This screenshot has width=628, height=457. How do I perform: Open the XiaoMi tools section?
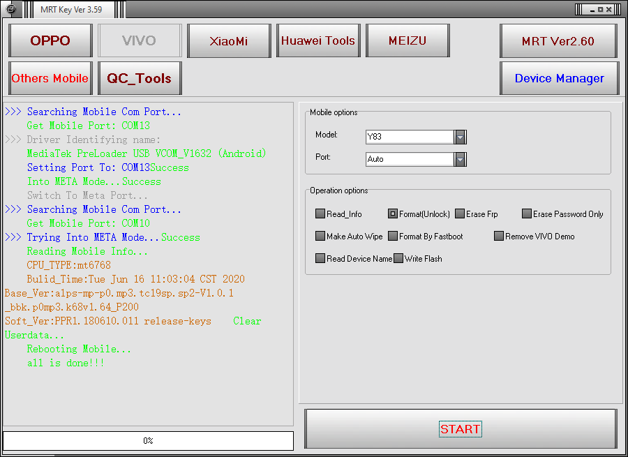pyautogui.click(x=229, y=40)
